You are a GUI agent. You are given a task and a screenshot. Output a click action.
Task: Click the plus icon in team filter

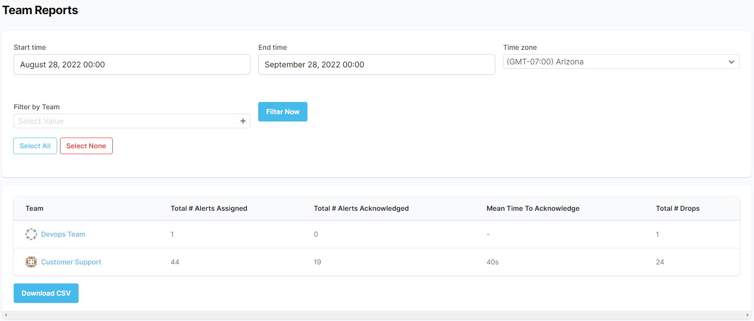click(x=243, y=121)
